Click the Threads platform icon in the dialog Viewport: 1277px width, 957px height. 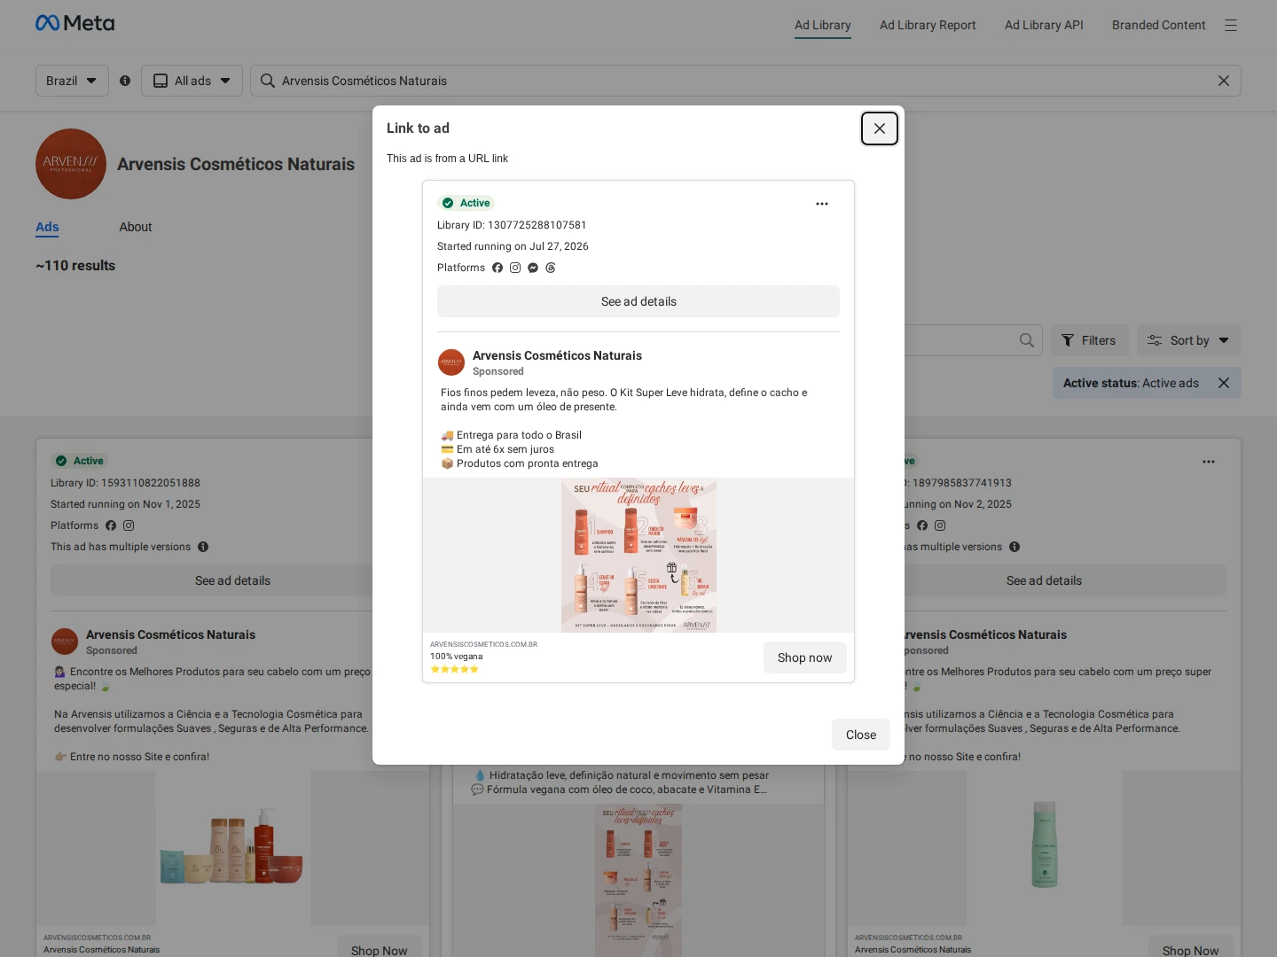(x=551, y=268)
